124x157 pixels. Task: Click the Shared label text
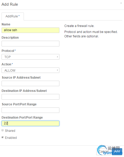coord(10,131)
